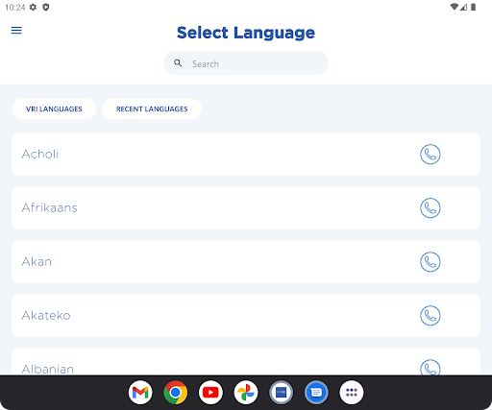492x410 pixels.
Task: Click the Search language input field
Action: [246, 63]
